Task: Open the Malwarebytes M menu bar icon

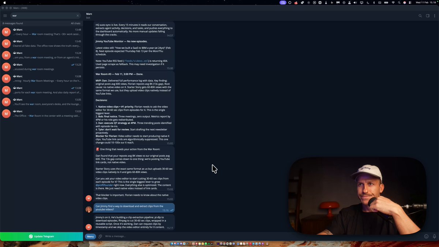Action: tap(338, 2)
